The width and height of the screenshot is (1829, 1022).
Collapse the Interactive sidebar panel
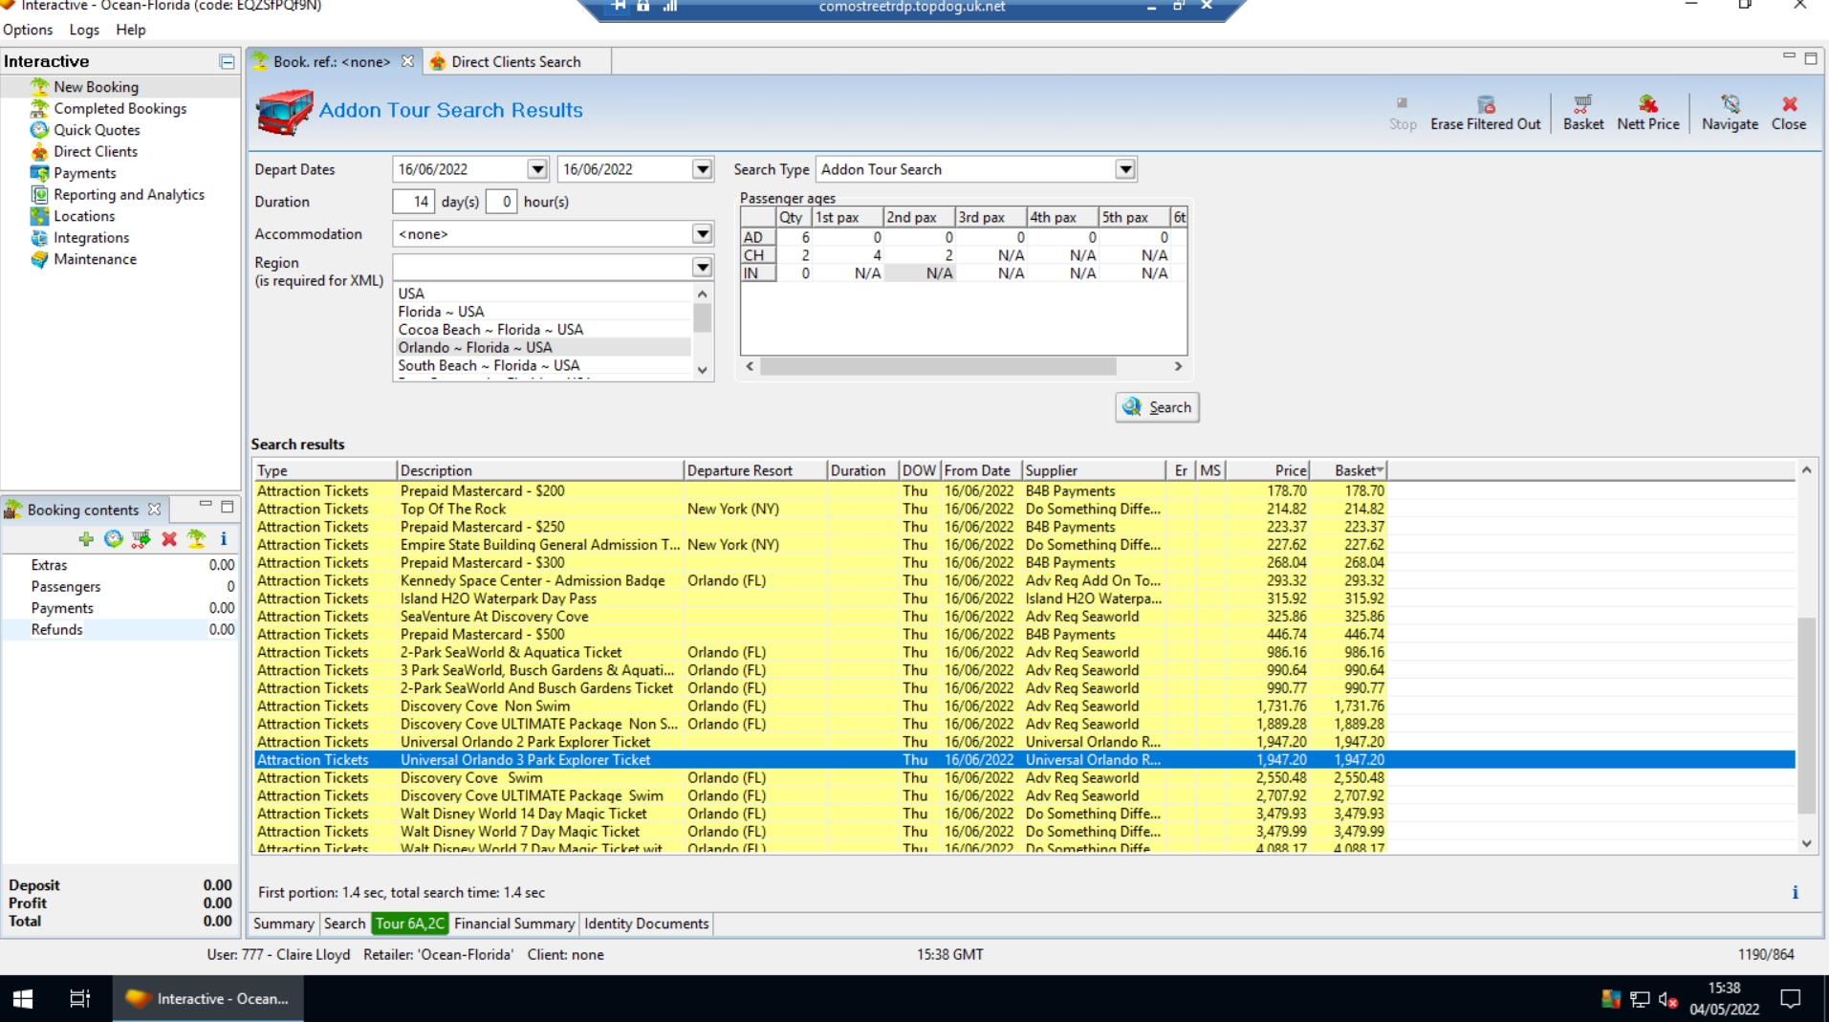(227, 62)
